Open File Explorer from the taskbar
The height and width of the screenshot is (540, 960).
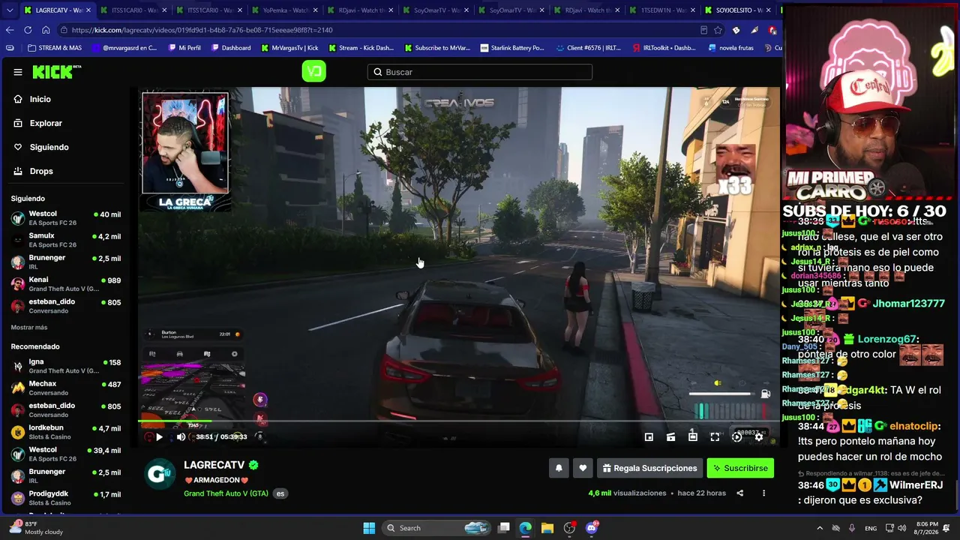(547, 528)
